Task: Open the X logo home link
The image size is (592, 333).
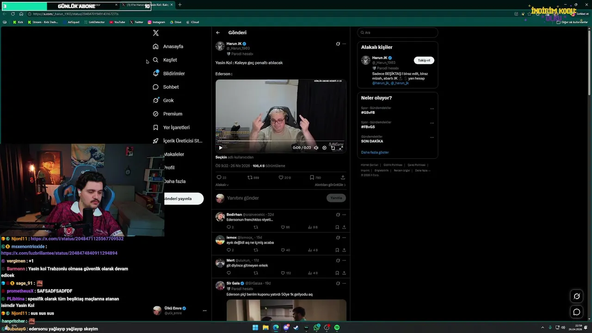Action: point(156,33)
